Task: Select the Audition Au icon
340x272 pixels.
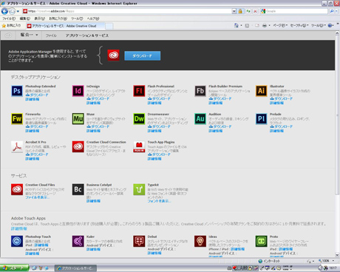Action: point(200,119)
